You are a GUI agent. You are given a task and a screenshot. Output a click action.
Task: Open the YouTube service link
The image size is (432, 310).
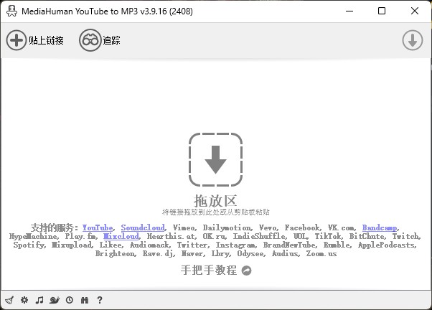(x=98, y=227)
